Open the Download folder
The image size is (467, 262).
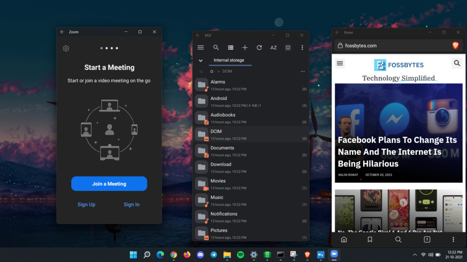[251, 167]
